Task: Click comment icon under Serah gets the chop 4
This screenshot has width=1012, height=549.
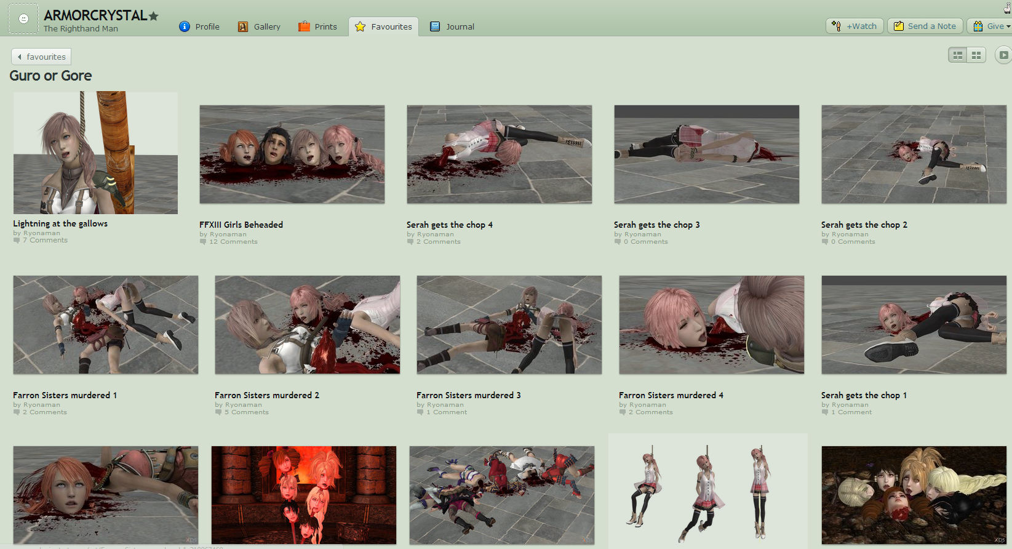Action: pos(410,242)
